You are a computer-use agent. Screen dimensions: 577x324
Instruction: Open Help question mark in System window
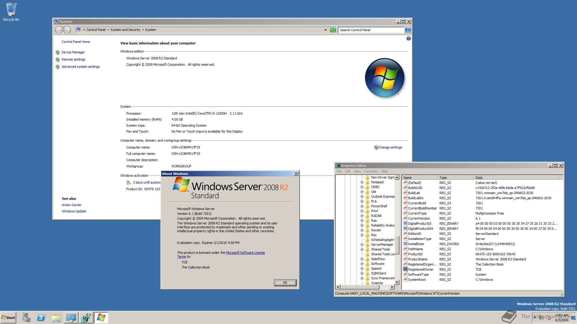[408, 38]
